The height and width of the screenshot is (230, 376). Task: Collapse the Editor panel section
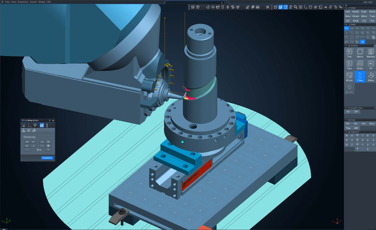coord(346,8)
